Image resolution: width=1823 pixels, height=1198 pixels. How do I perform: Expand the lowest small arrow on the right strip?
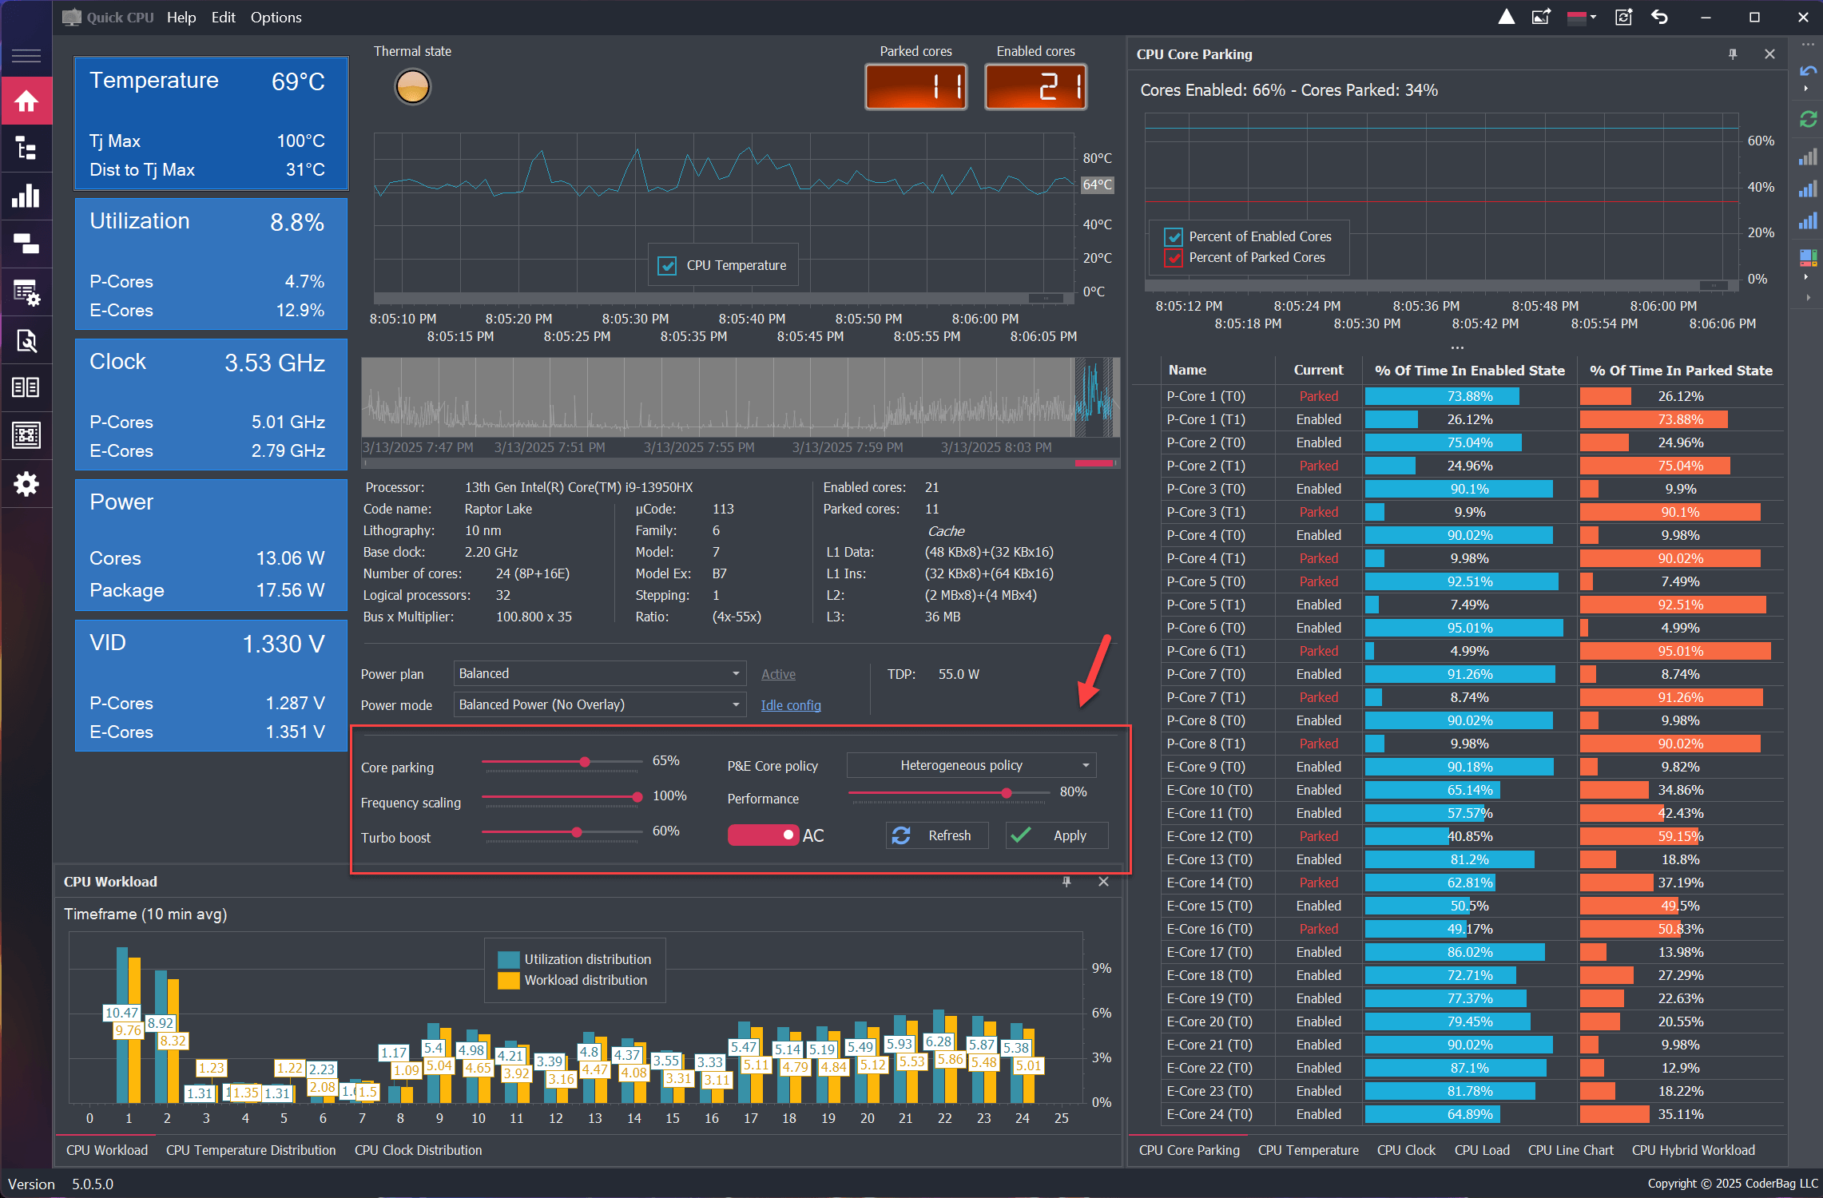[1808, 297]
